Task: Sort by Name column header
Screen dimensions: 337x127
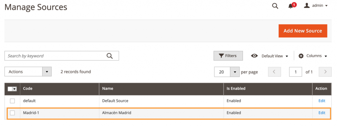Action: point(161,89)
